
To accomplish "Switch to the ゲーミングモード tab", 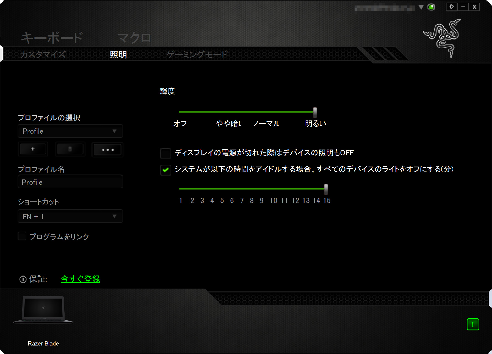I will [197, 54].
